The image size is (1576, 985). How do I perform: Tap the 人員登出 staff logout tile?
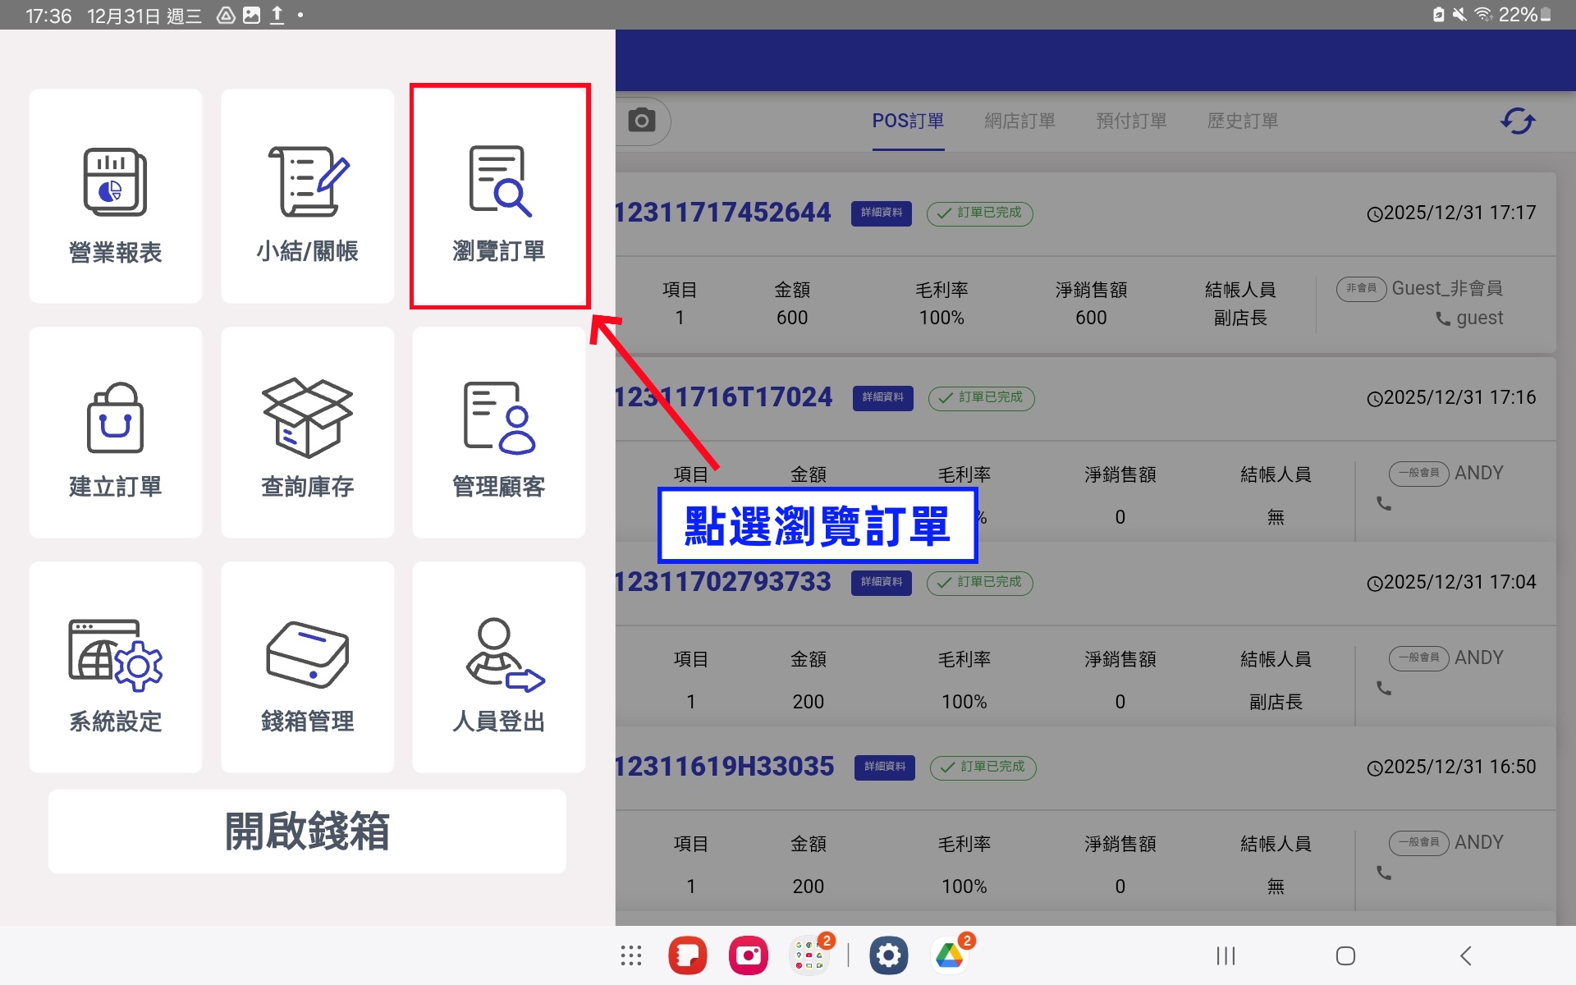click(x=499, y=667)
